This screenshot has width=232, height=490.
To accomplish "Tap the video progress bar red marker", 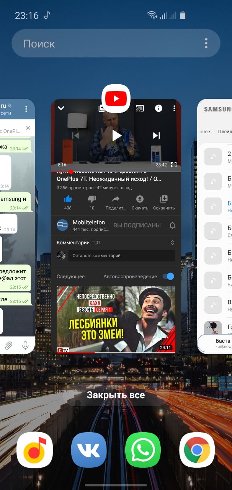I will coord(71,172).
